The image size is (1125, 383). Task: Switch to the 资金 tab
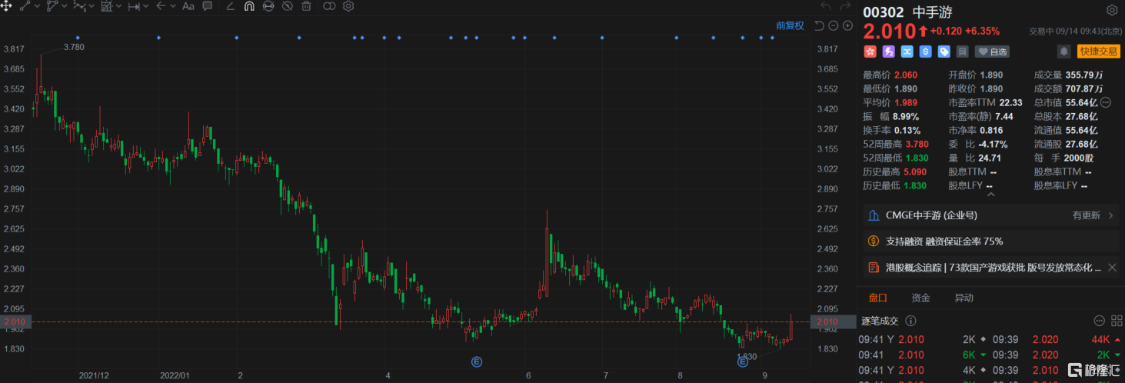[x=920, y=298]
